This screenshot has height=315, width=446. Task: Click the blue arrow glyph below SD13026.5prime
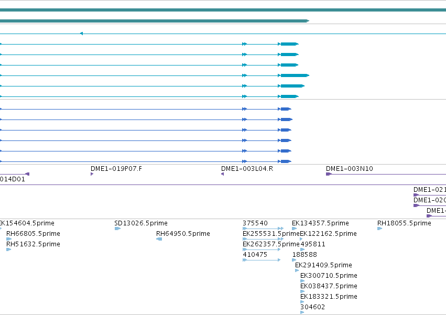(x=117, y=229)
